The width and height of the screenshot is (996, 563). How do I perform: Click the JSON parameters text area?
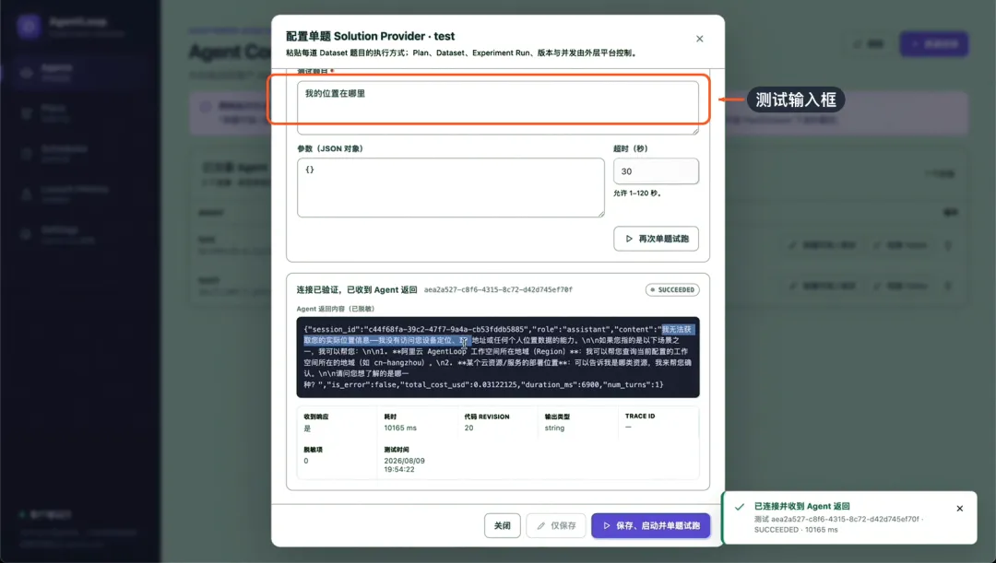coord(450,187)
